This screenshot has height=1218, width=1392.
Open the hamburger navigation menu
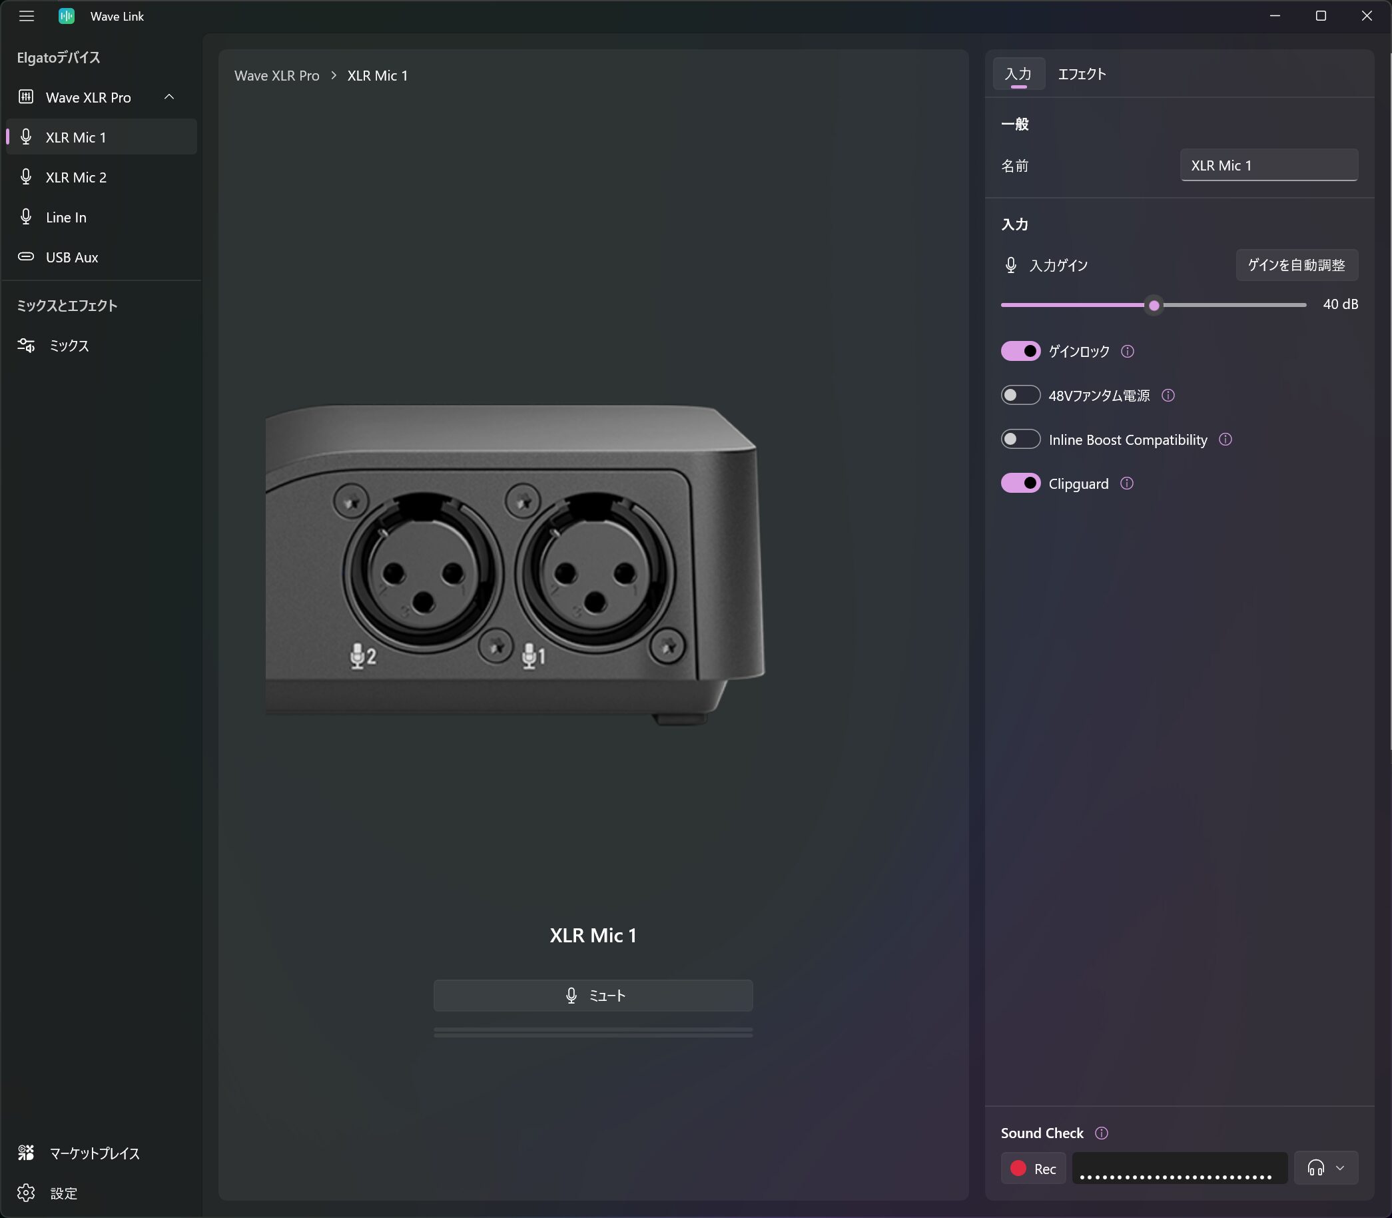tap(27, 15)
